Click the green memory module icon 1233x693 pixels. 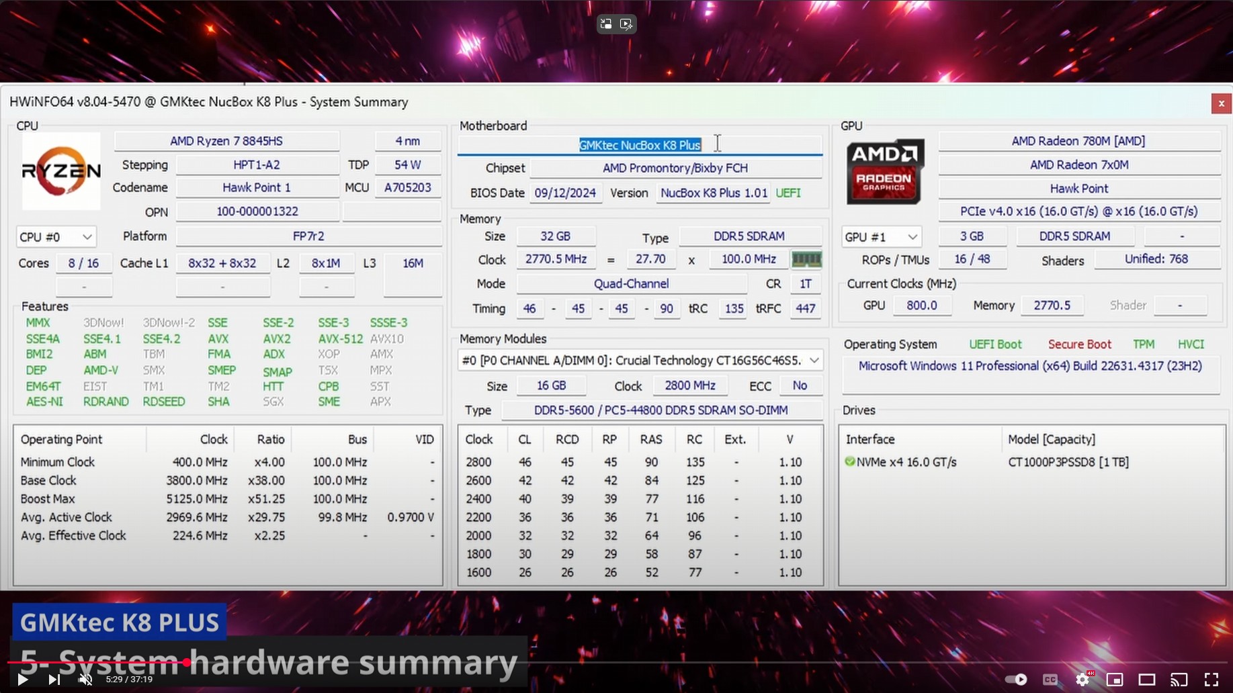(x=806, y=259)
